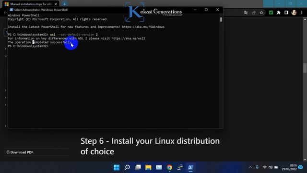This screenshot has width=307, height=173.
Task: Minimize the PowerShell window
Action: click(x=195, y=10)
